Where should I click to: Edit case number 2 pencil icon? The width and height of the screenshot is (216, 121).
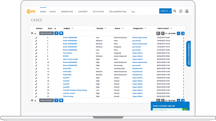(x=36, y=38)
